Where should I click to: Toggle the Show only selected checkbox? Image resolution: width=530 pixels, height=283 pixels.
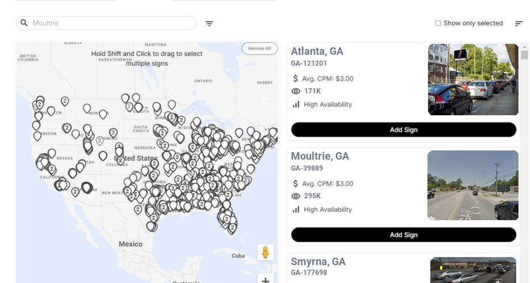pyautogui.click(x=438, y=24)
